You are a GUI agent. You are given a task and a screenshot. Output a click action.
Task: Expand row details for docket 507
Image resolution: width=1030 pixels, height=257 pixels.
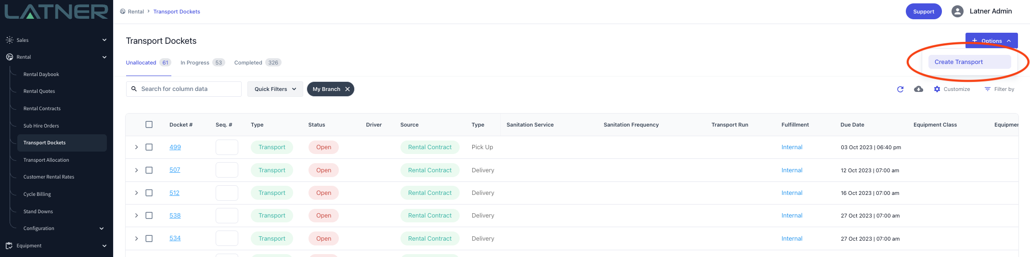(x=136, y=170)
